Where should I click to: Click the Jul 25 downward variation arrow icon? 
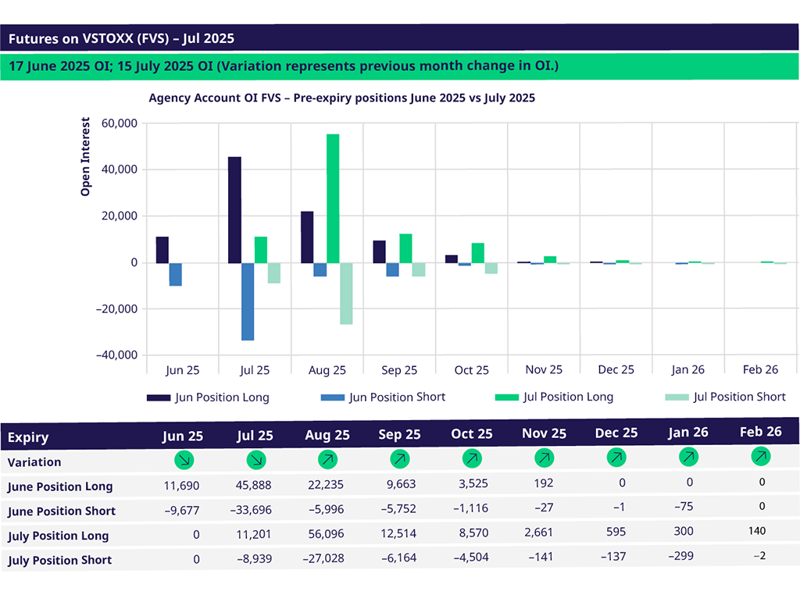(257, 460)
